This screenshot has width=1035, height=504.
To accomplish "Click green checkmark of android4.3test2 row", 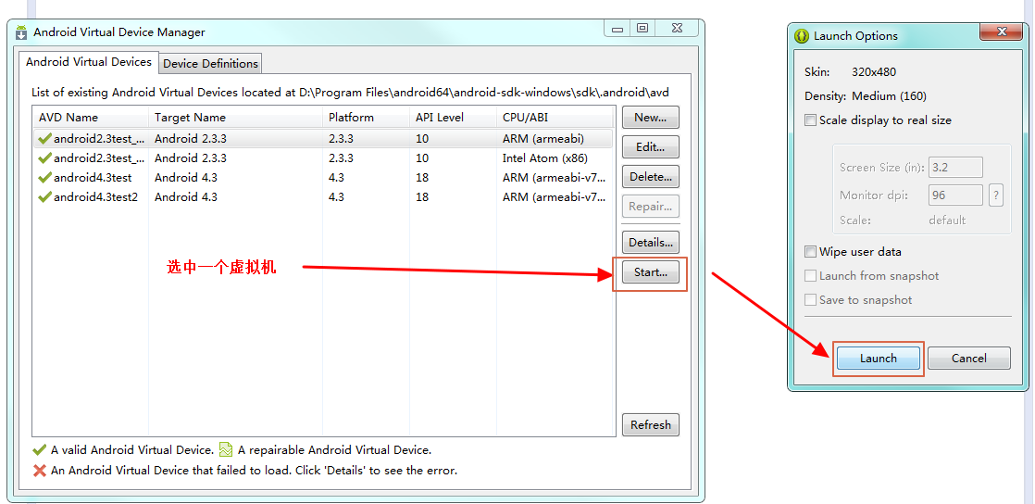I will 44,196.
